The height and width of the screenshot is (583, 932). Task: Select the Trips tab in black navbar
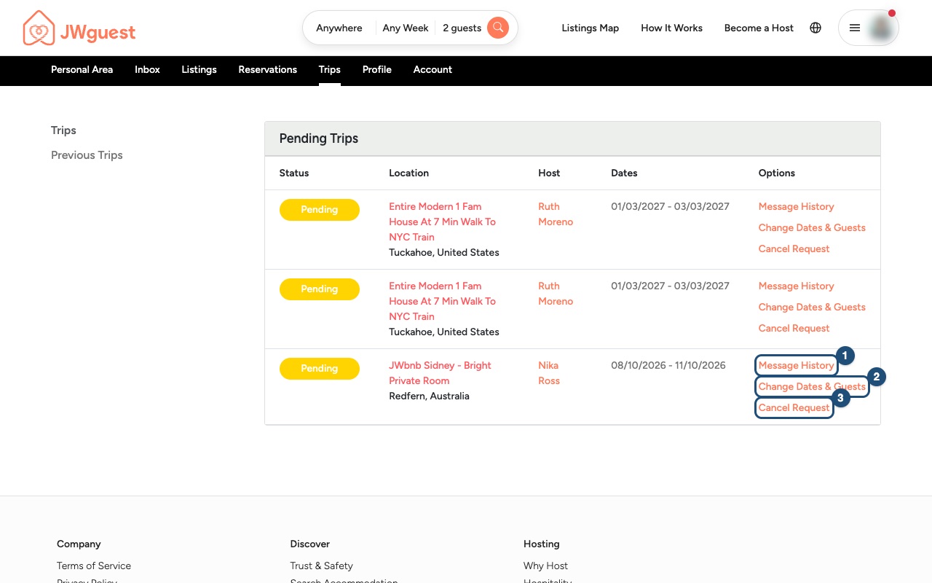pyautogui.click(x=329, y=70)
